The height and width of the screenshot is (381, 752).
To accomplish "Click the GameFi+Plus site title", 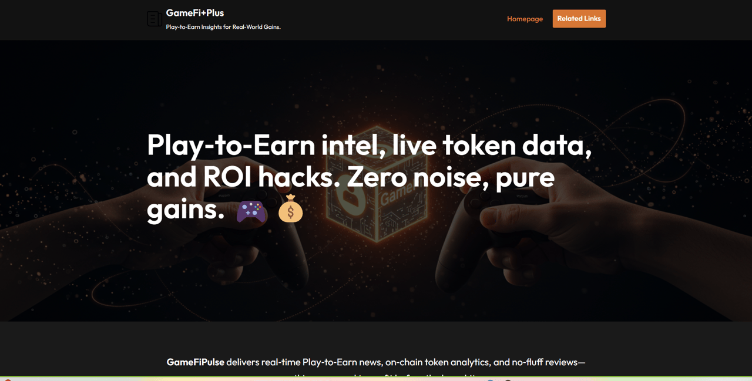I will click(195, 13).
